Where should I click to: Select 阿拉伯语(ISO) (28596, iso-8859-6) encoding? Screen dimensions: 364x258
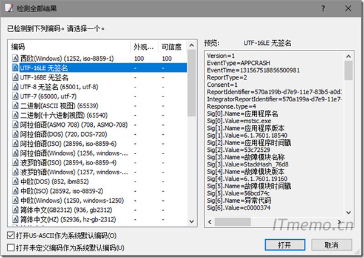68,144
